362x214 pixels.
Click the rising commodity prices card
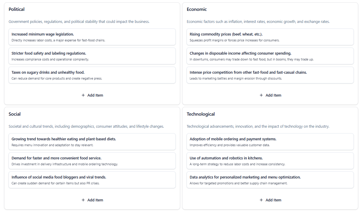[270, 37]
